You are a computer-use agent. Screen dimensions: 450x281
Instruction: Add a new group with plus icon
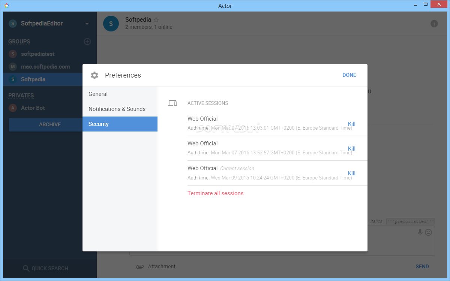[87, 42]
